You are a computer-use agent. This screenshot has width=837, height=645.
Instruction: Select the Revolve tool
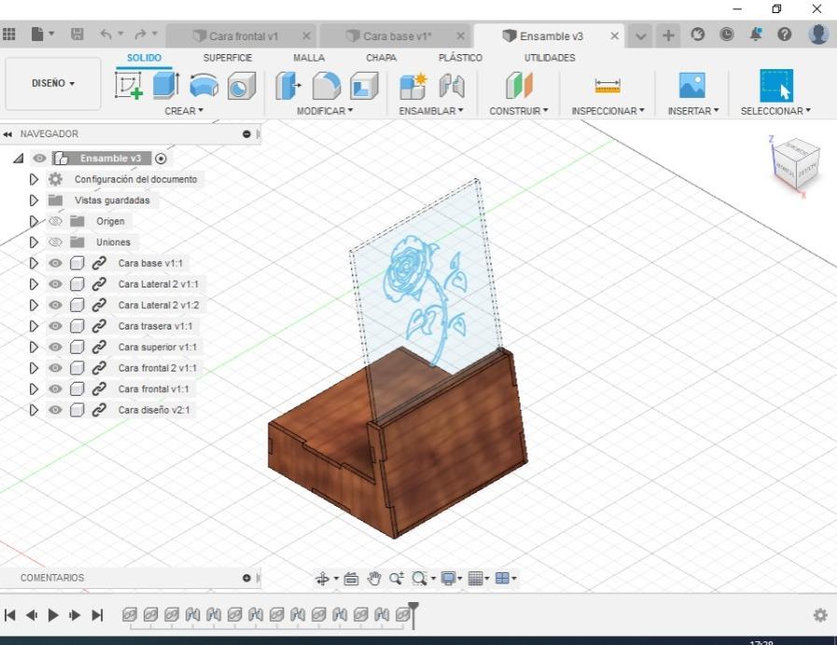click(204, 86)
